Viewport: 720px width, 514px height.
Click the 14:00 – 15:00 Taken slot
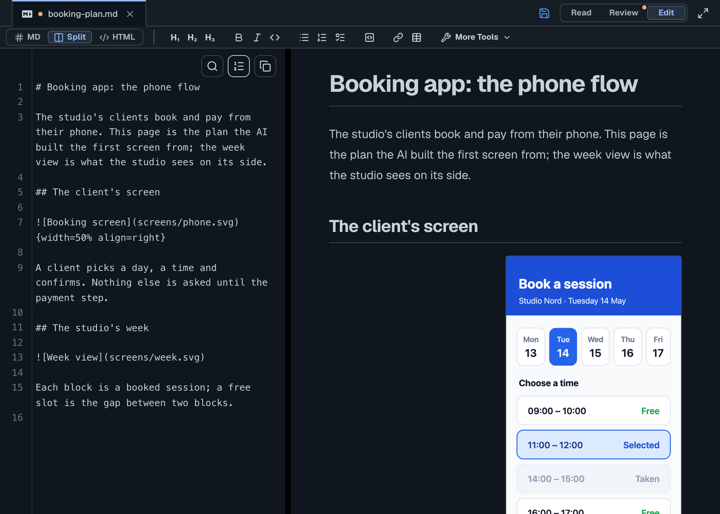tap(594, 479)
